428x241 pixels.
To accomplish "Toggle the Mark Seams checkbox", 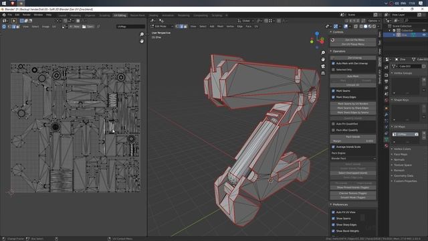I will coord(333,91).
